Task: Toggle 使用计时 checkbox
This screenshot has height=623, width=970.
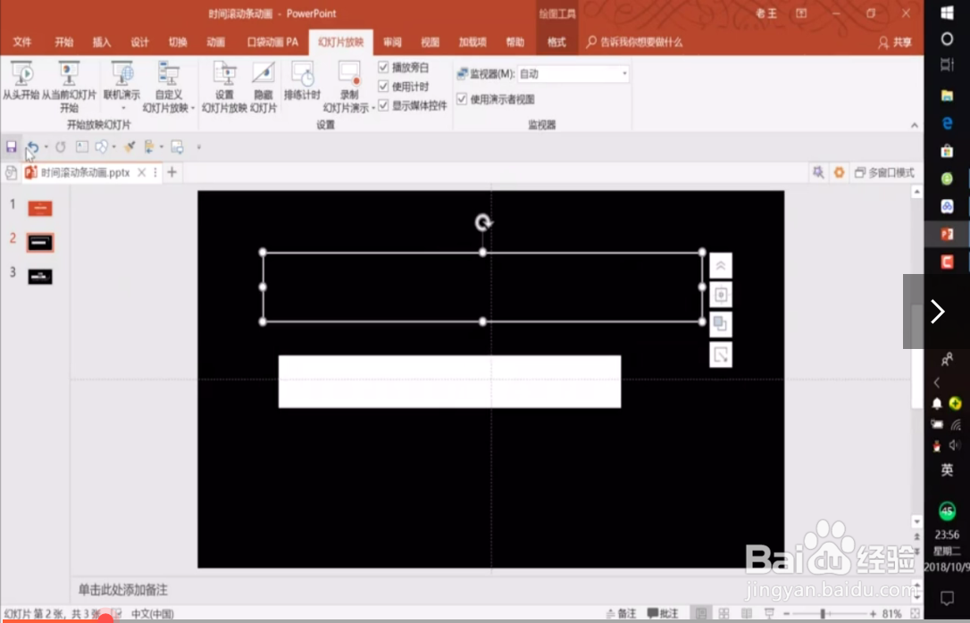Action: point(384,86)
